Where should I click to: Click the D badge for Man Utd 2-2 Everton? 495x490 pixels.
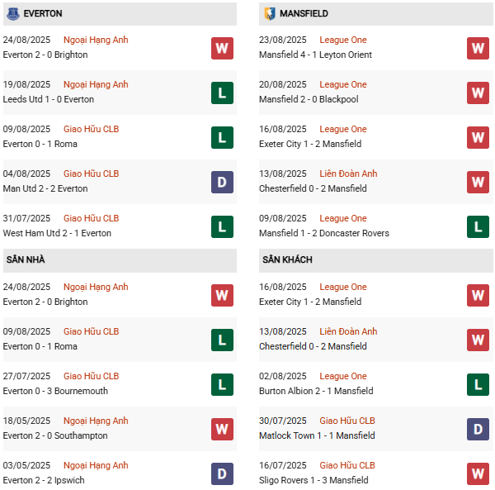click(x=222, y=182)
